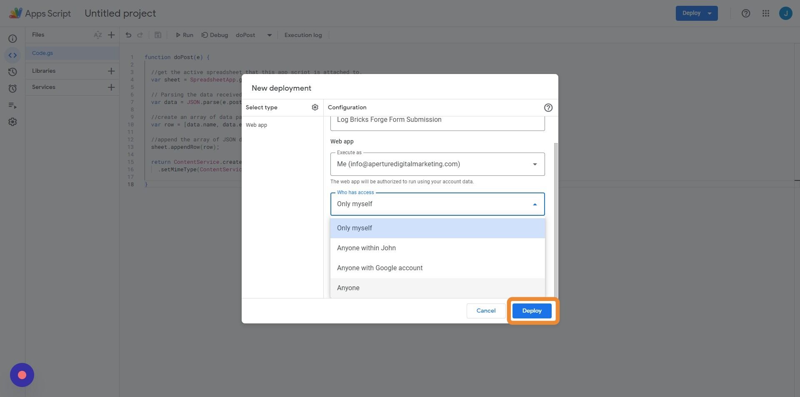The image size is (800, 397).
Task: Cancel the new deployment
Action: click(x=485, y=311)
